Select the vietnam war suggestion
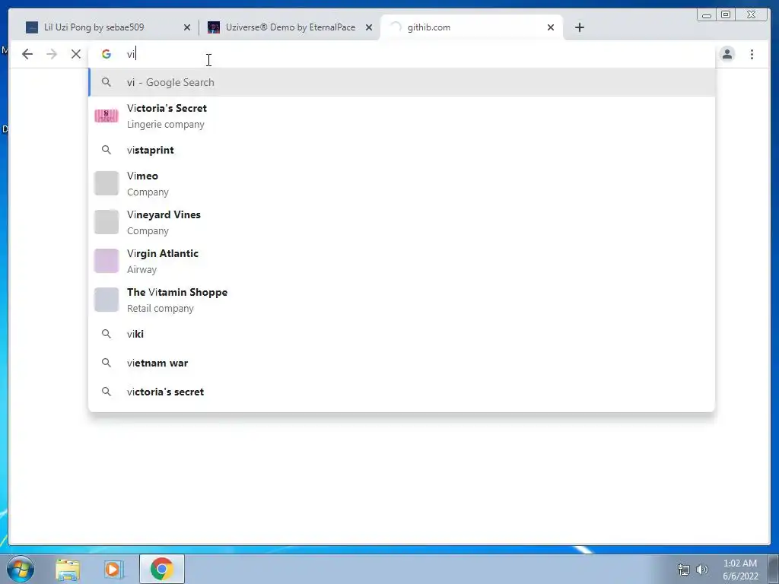This screenshot has width=779, height=584. coord(402,363)
